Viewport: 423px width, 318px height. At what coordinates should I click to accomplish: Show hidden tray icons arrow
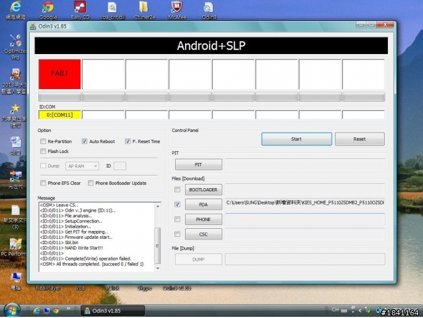360,311
